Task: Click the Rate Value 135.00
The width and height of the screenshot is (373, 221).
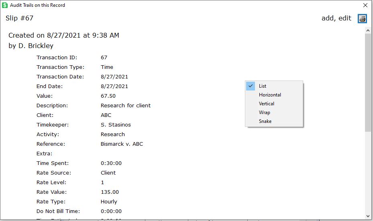Action: [x=110, y=192]
